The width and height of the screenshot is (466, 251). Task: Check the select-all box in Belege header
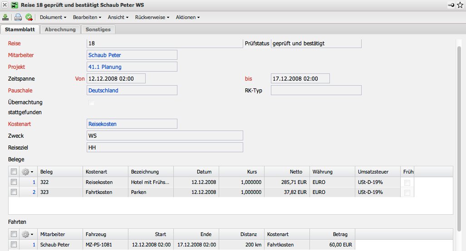14,172
